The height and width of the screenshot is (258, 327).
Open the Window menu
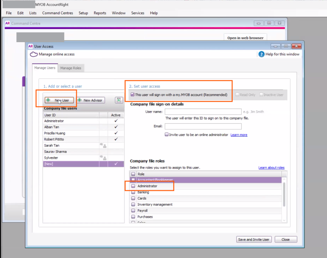(x=119, y=13)
